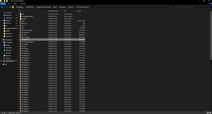The height and width of the screenshot is (114, 212).
Task: Select Steam in the address path
Action: (55, 7)
